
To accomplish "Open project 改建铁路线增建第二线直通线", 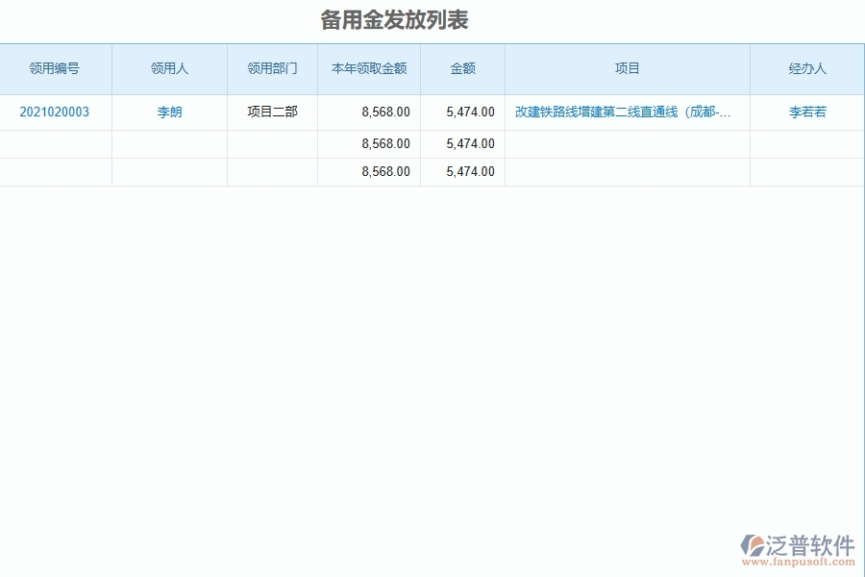I will [x=626, y=113].
